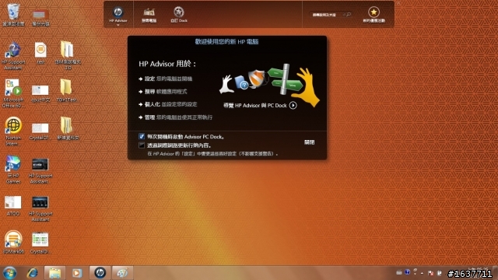Image resolution: width=498 pixels, height=280 pixels.
Task: Launch Windows Media Player from taskbar
Action: pyautogui.click(x=76, y=273)
